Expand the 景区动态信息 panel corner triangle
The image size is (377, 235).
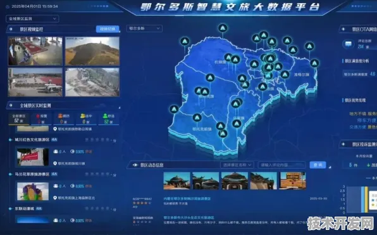click(x=330, y=167)
